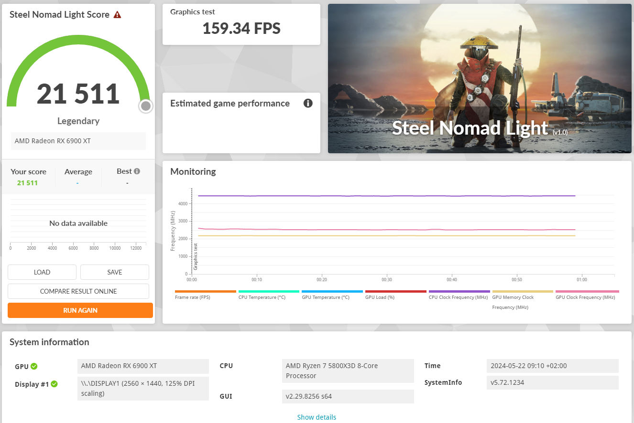This screenshot has width=634, height=423.
Task: Click GUI version v2.29.8256 s64
Action: 348,396
